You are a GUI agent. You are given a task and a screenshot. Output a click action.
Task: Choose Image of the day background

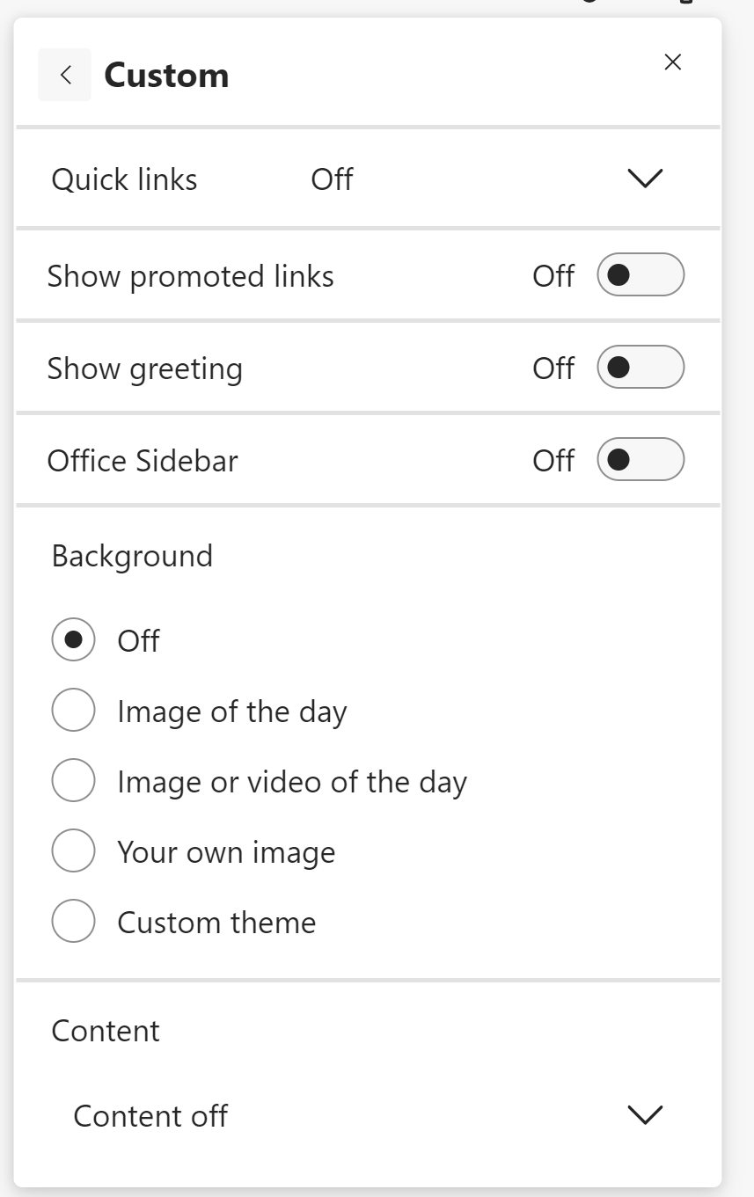(74, 711)
